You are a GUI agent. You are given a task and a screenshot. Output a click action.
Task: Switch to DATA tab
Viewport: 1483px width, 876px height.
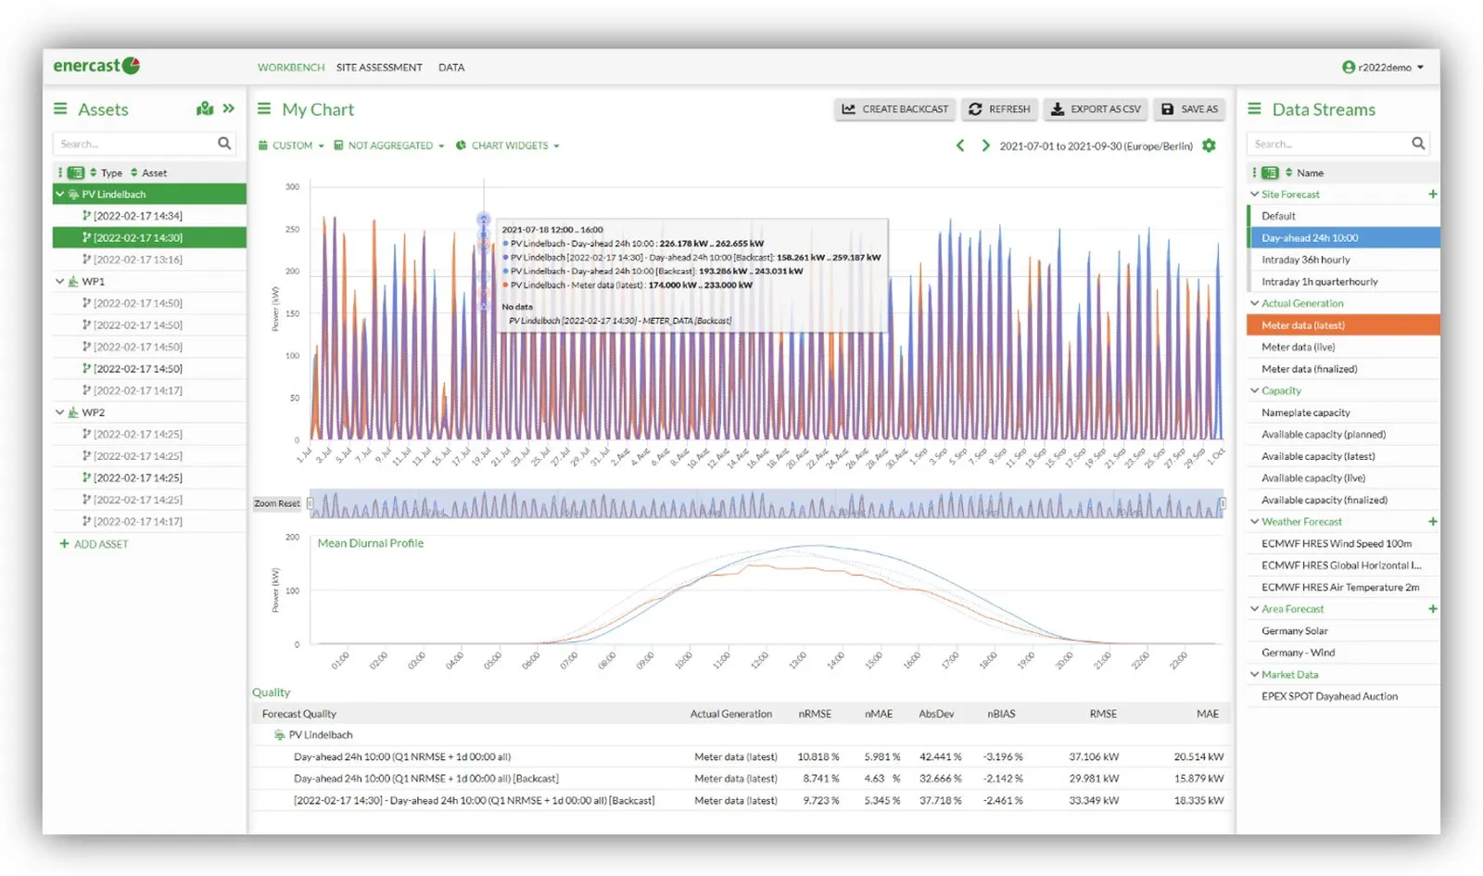coord(451,68)
